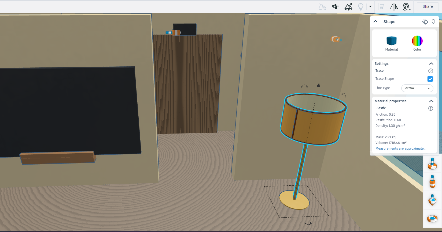Click the lightbulb icon in Shape header

[x=433, y=22]
